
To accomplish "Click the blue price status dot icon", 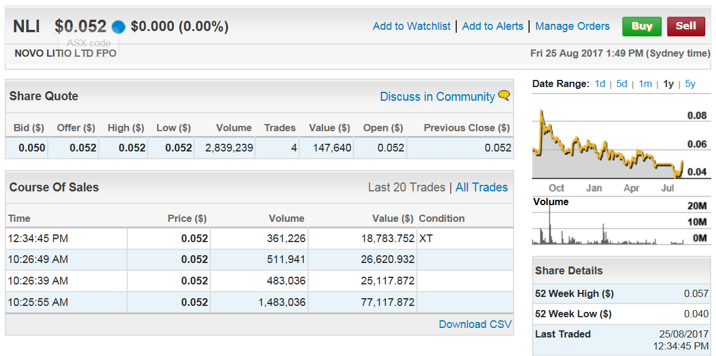I will (118, 27).
